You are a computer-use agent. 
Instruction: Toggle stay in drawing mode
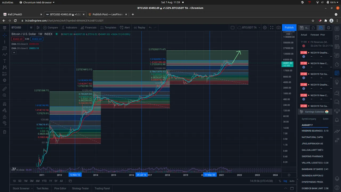click(x=5, y=110)
